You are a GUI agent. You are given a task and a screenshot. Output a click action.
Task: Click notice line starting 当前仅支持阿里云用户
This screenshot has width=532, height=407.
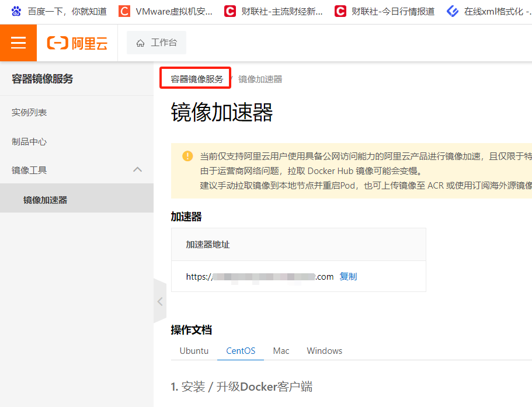point(366,156)
